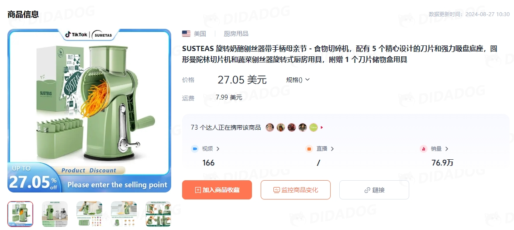Click the fourth influencer avatar

tap(303, 127)
